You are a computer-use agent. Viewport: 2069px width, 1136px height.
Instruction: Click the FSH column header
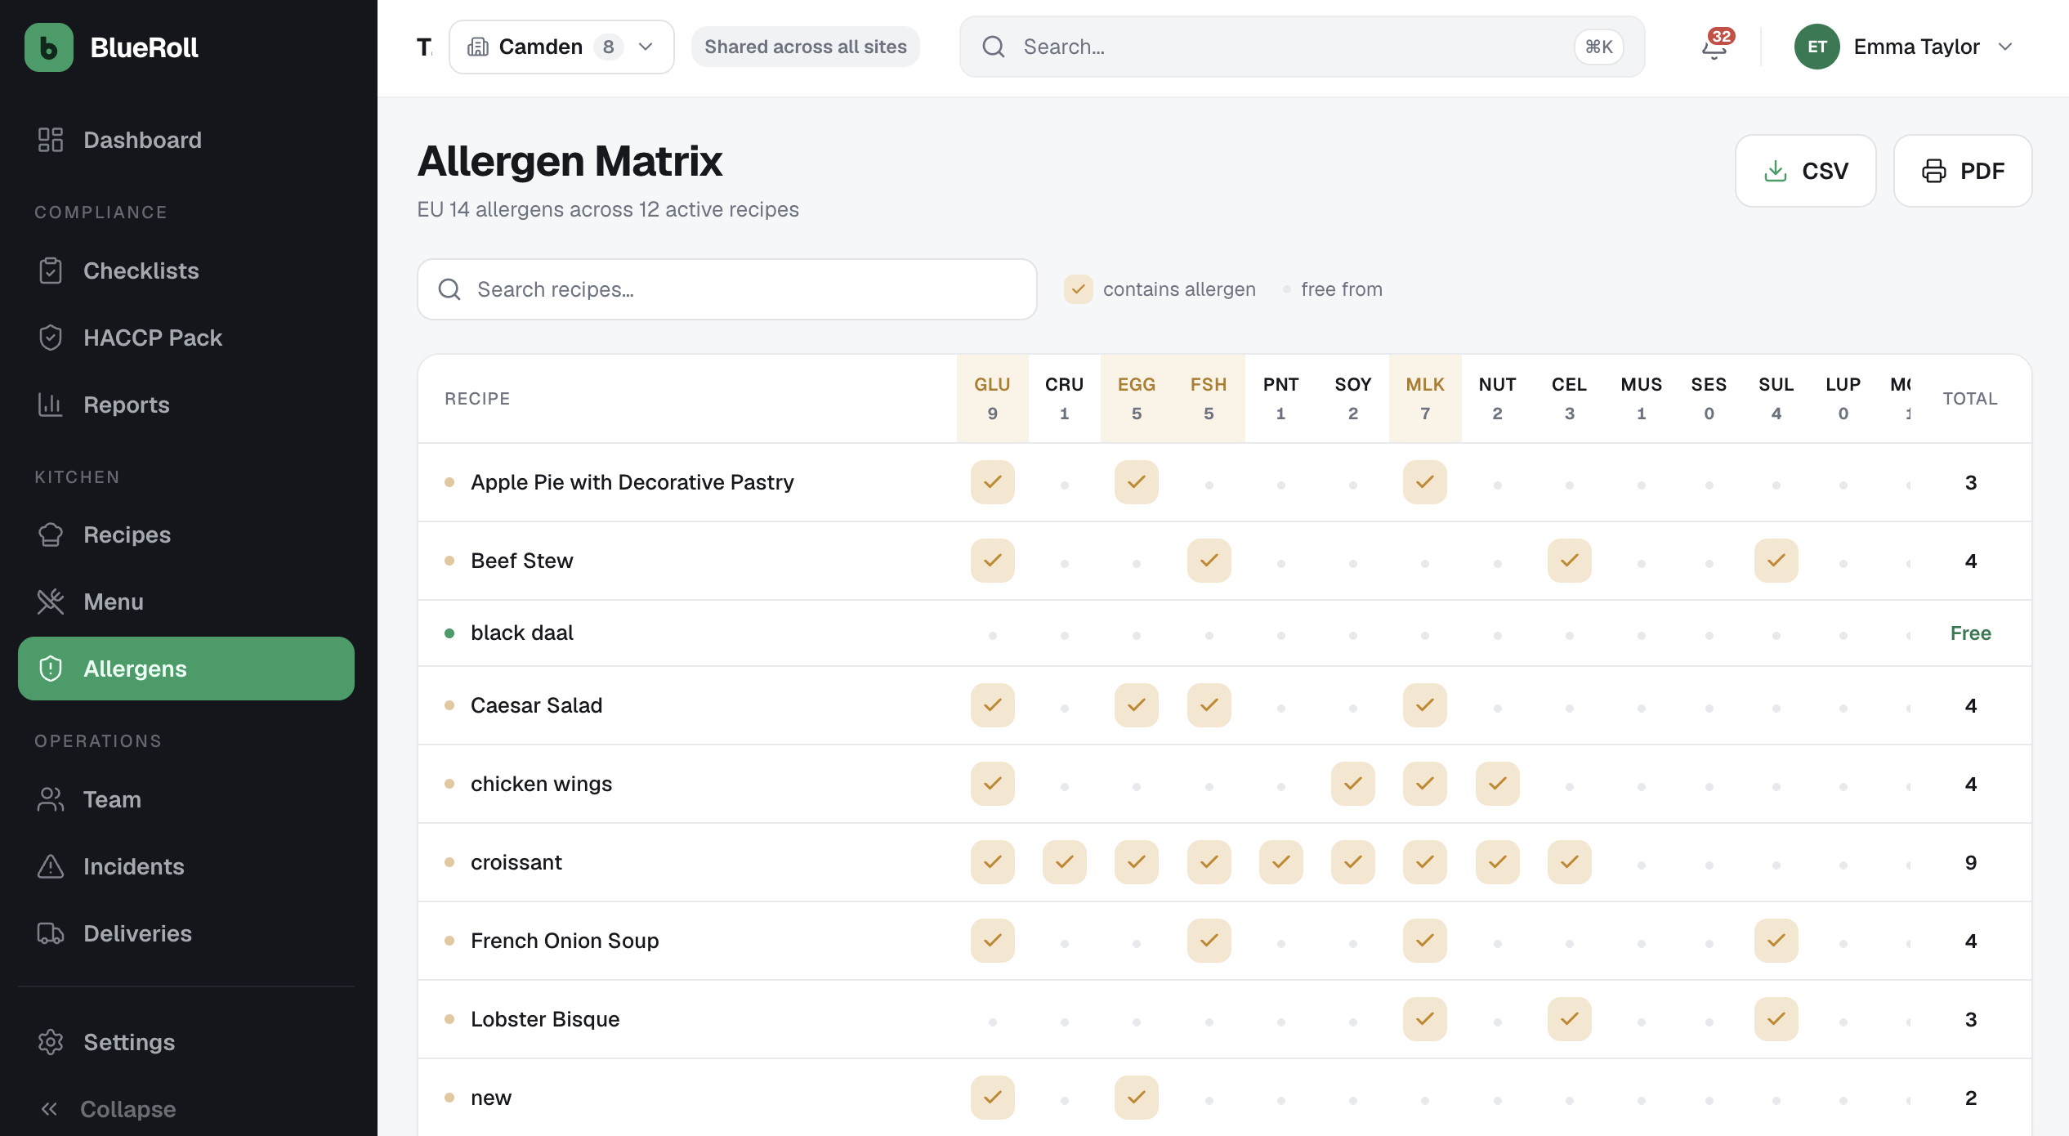coord(1209,398)
